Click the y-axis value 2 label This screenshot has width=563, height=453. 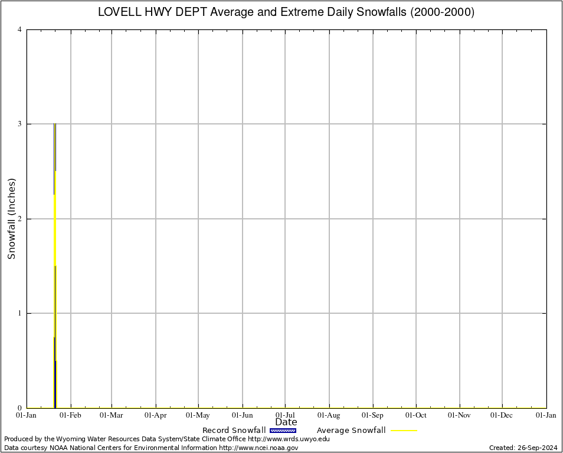click(20, 219)
